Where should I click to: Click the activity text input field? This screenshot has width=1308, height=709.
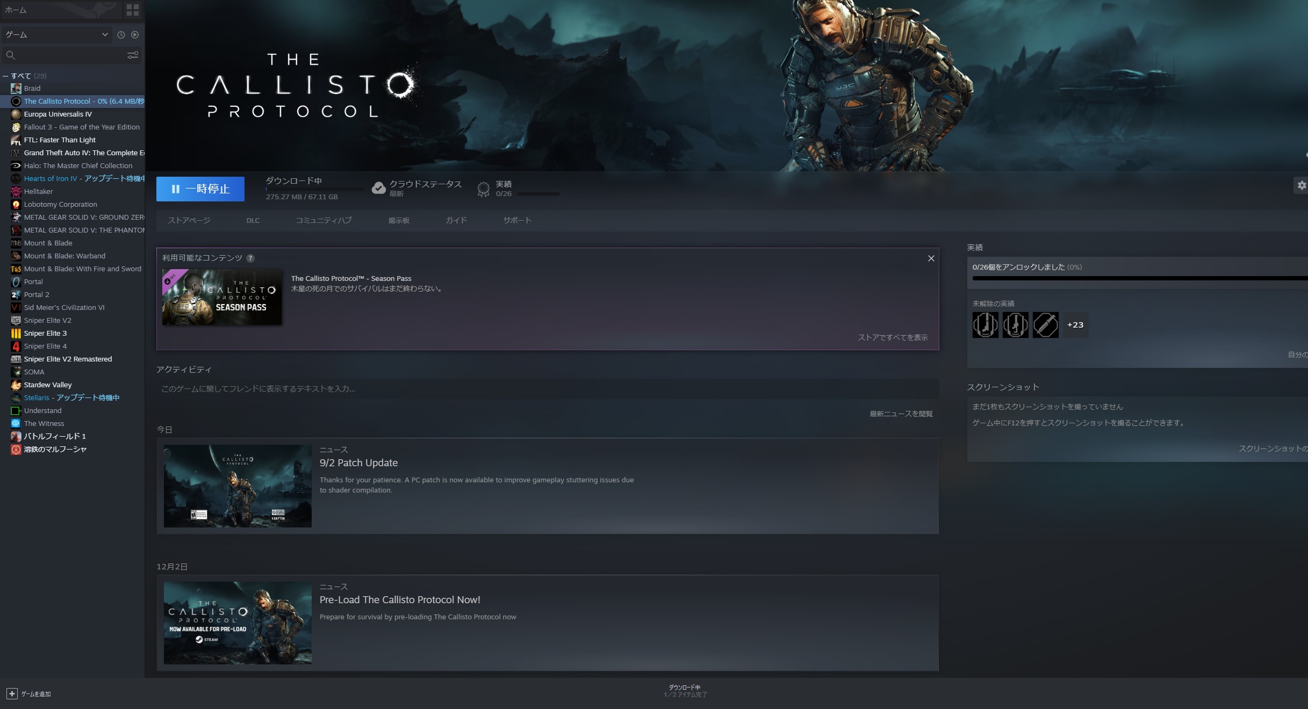pos(547,389)
